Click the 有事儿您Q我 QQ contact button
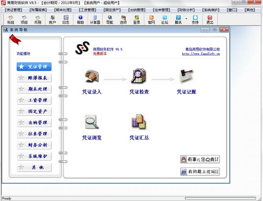 click(200, 159)
